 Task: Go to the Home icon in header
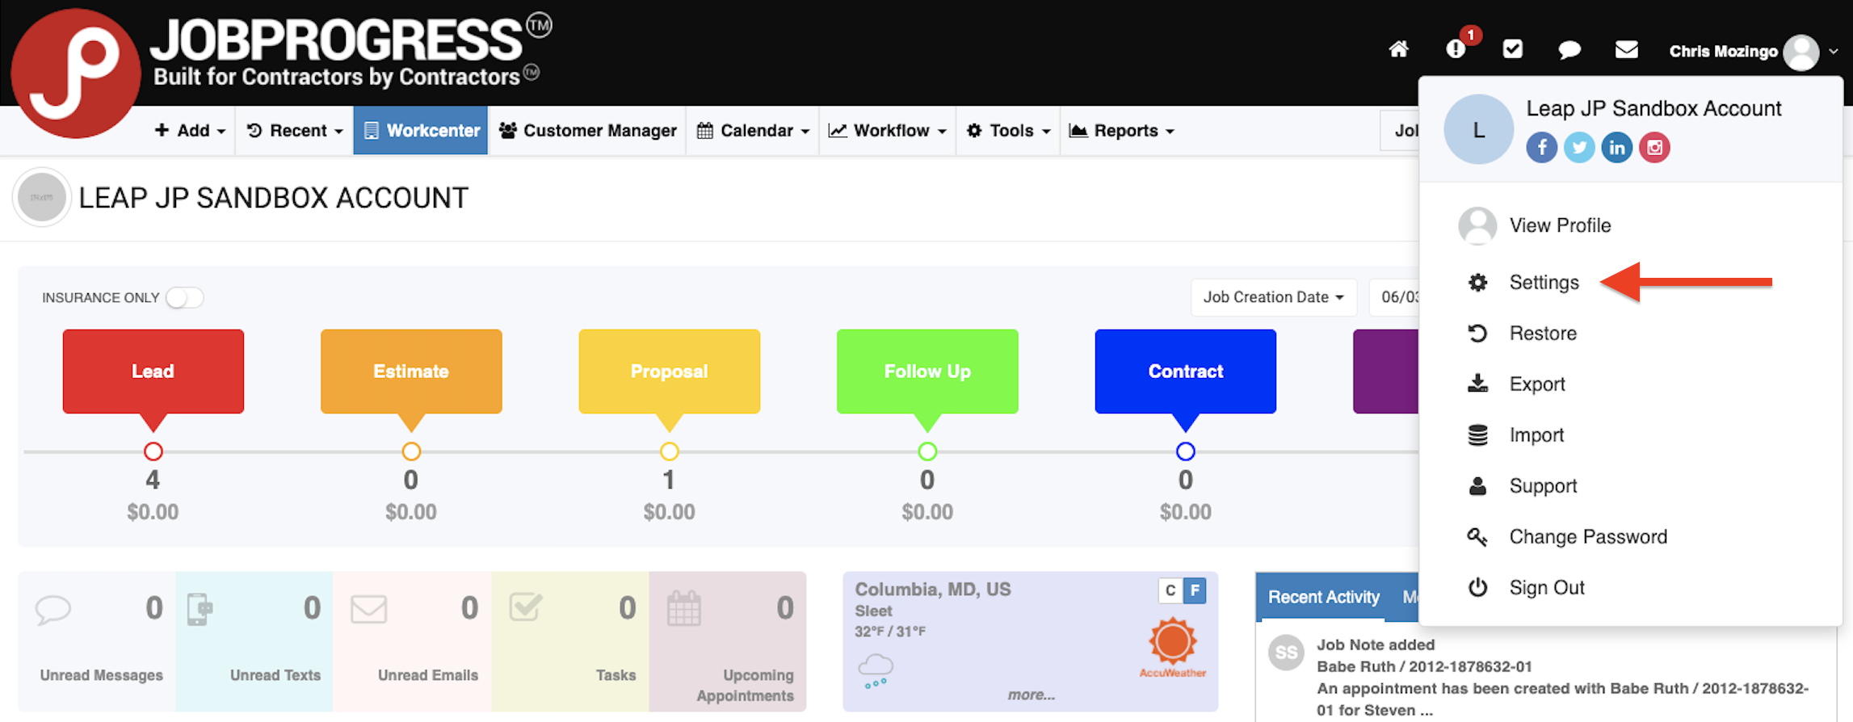1398,50
